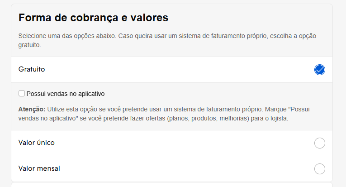
Task: Click the blue checkmark next to Gratuito
Action: coord(319,70)
